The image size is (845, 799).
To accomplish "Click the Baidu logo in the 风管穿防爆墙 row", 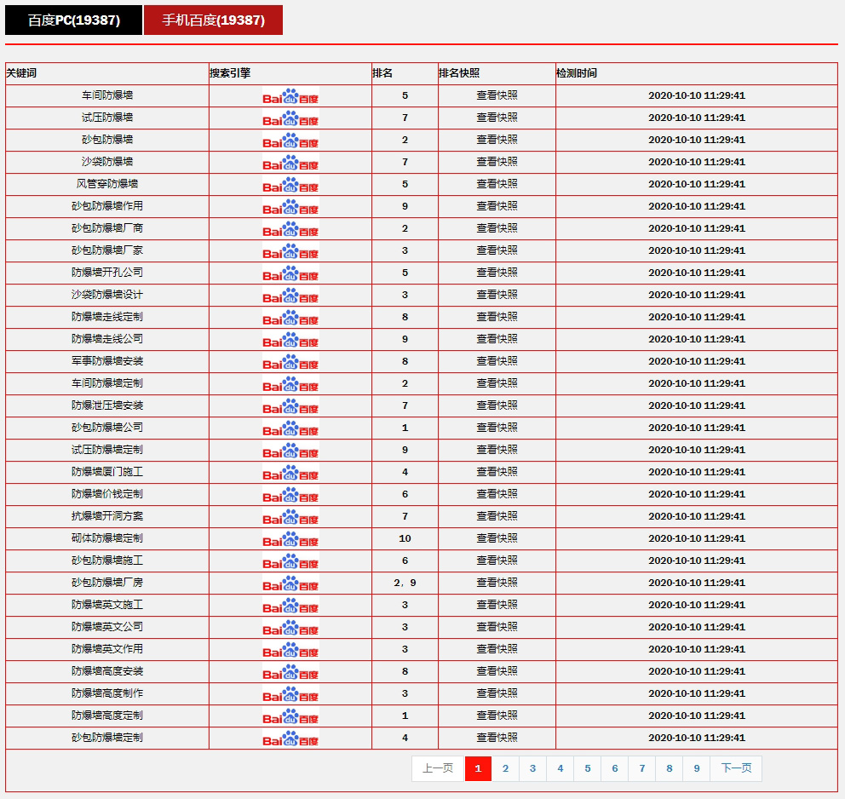I will 290,185.
